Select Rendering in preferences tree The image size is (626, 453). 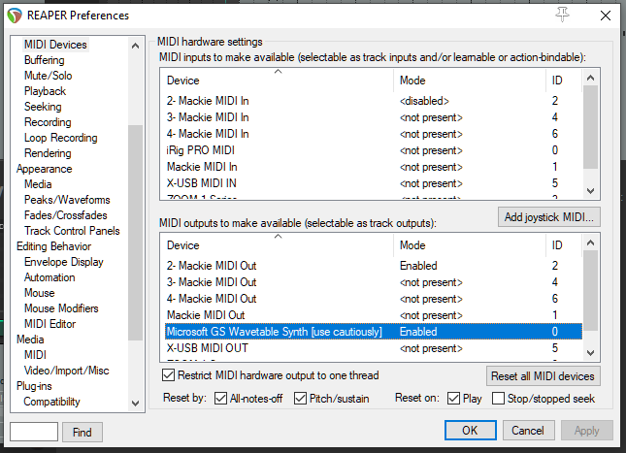48,153
